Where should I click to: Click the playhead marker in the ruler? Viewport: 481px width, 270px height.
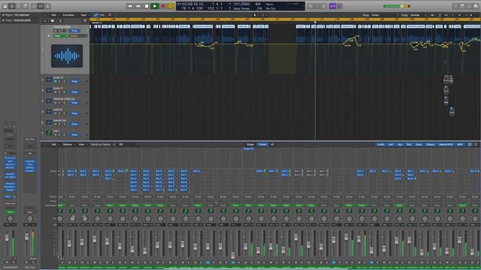click(315, 22)
